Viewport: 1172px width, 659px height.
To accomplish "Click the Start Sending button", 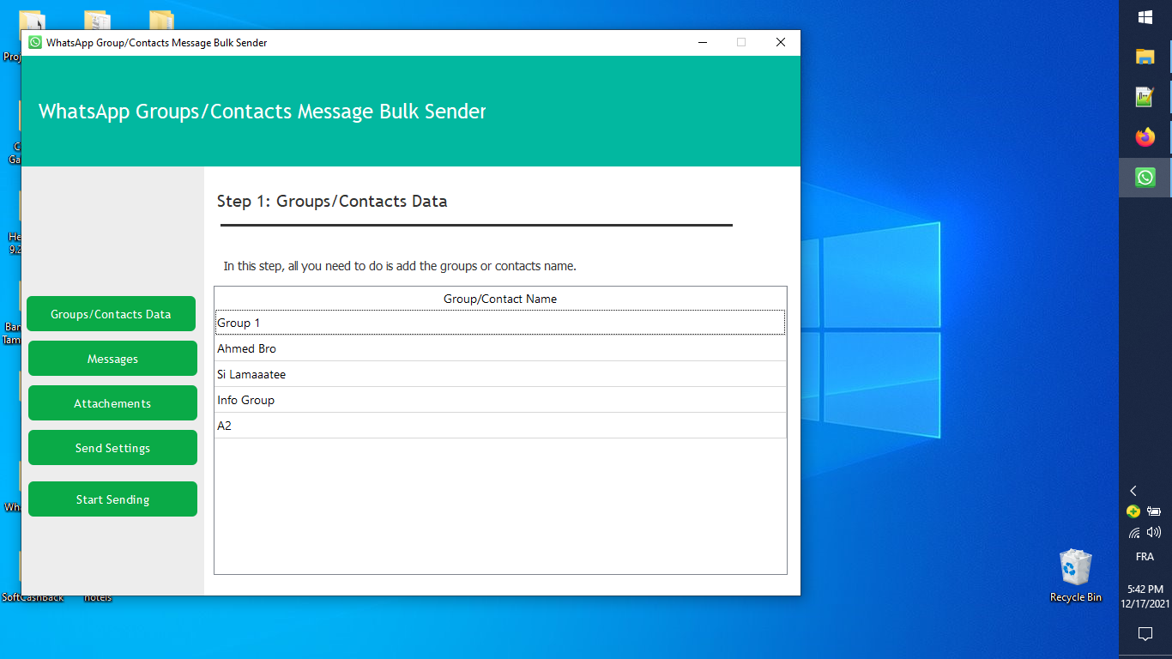I will 112,499.
